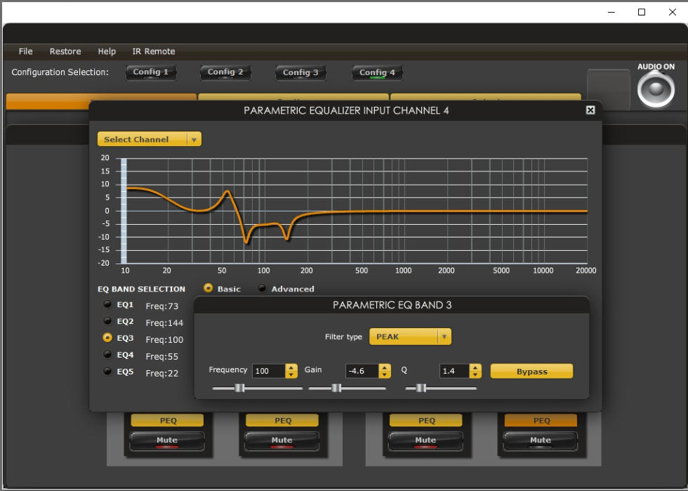The image size is (688, 491).
Task: Click the Frequency slider handle
Action: (239, 388)
